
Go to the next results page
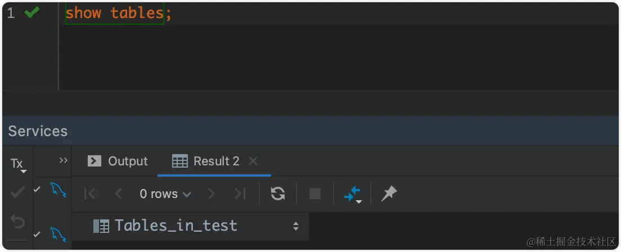pos(211,193)
